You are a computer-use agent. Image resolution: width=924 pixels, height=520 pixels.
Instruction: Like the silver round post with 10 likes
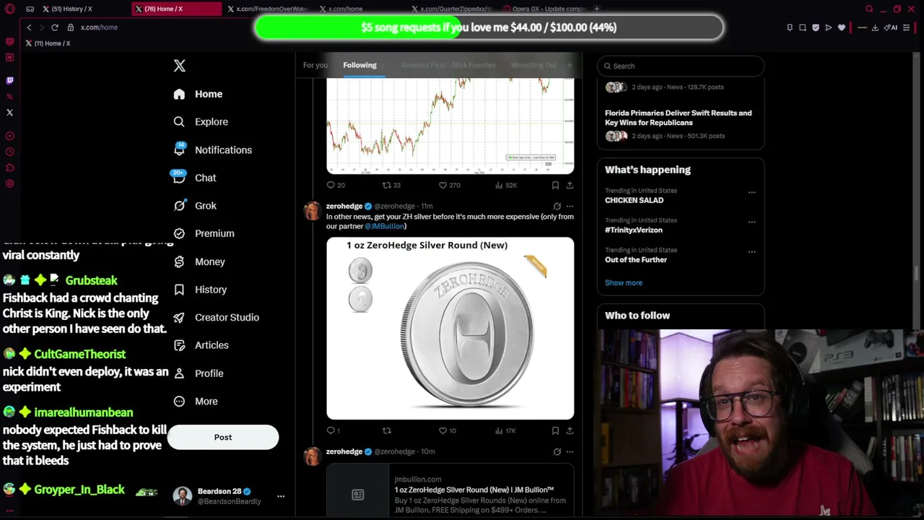pos(448,430)
